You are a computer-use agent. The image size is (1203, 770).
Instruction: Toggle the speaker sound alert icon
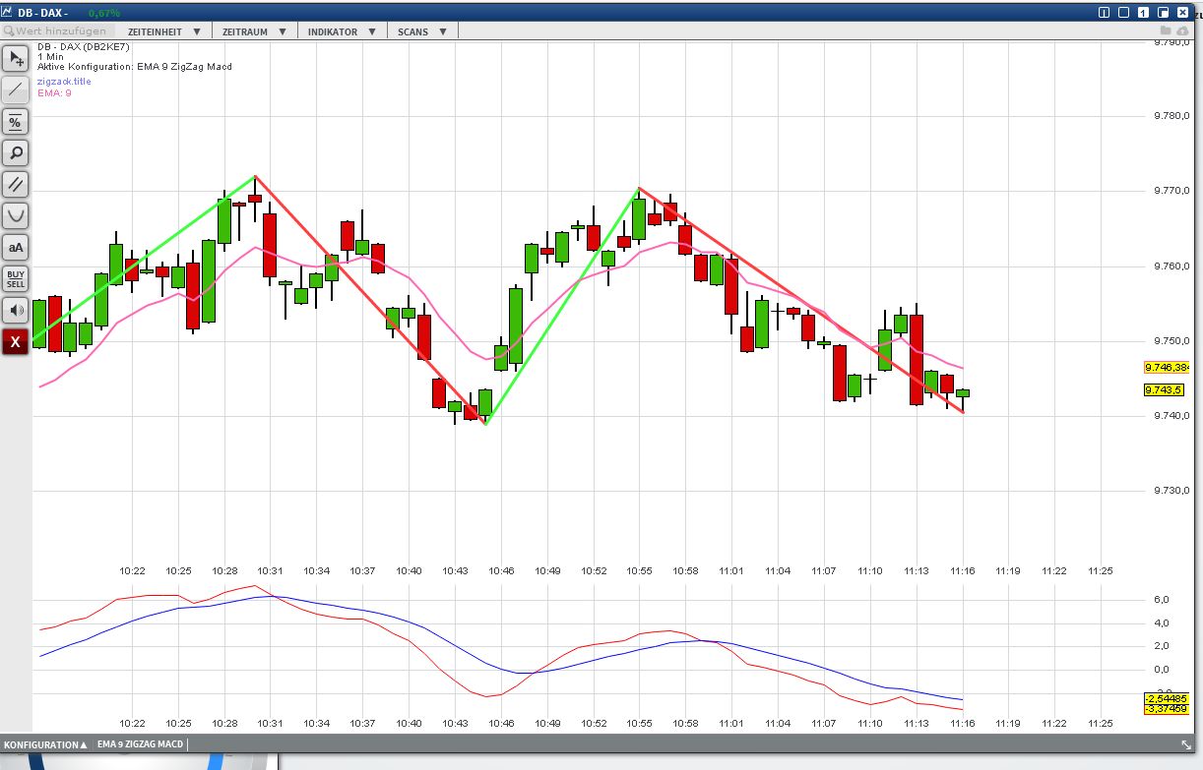(x=16, y=311)
